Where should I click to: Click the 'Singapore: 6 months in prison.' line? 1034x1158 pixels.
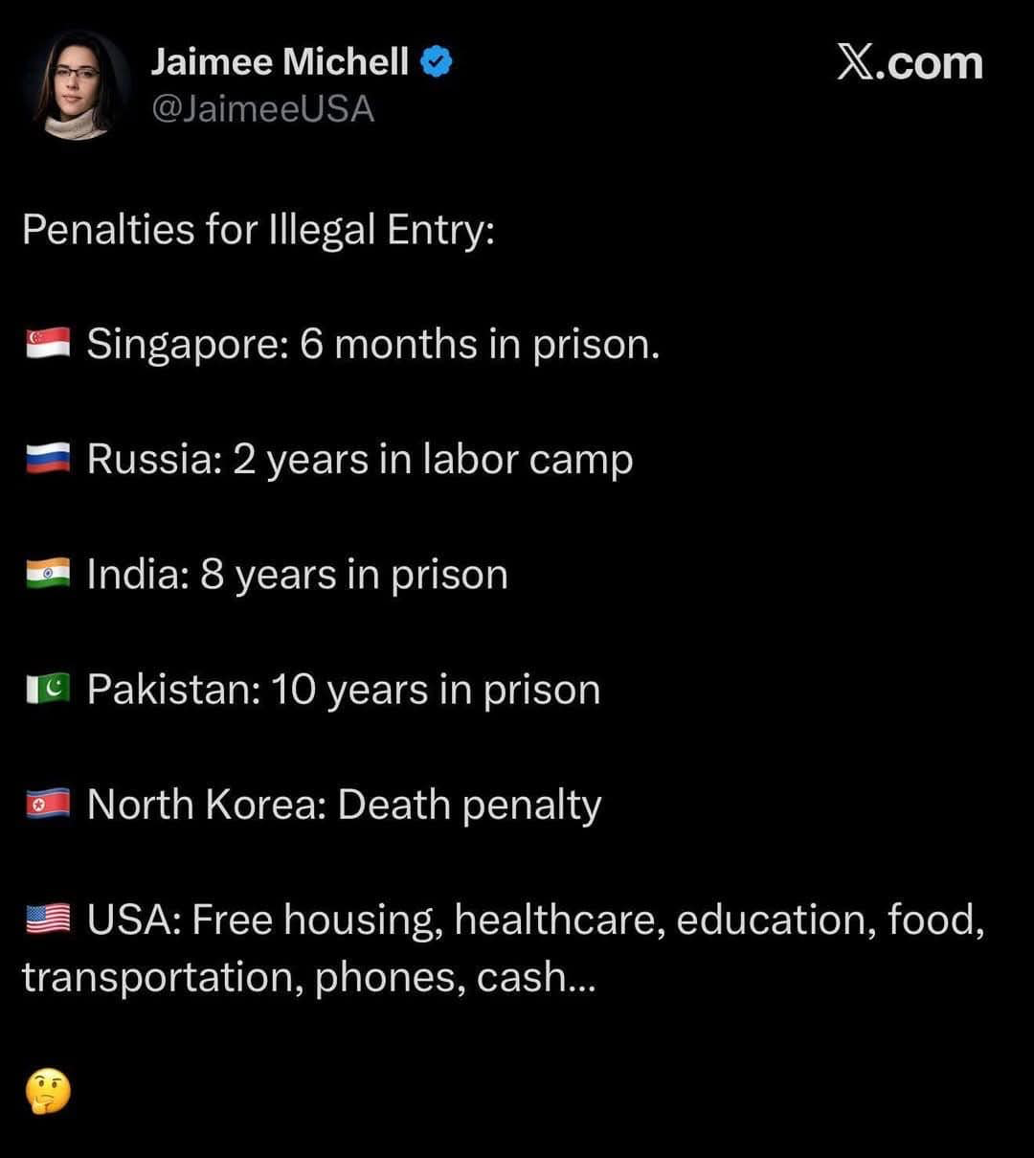373,344
